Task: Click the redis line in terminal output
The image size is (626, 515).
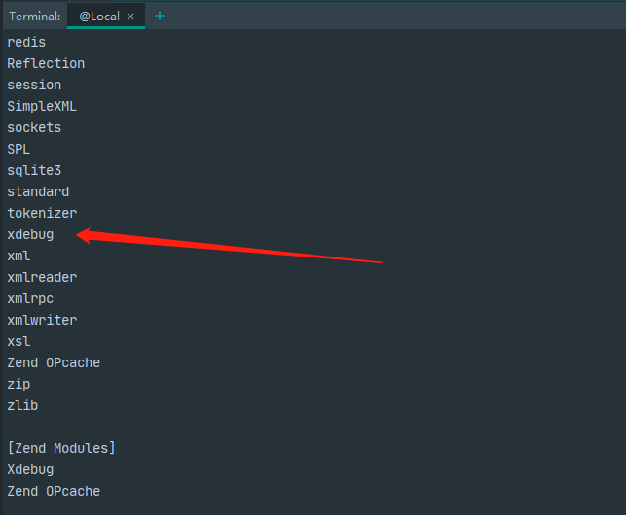Action: pos(26,42)
